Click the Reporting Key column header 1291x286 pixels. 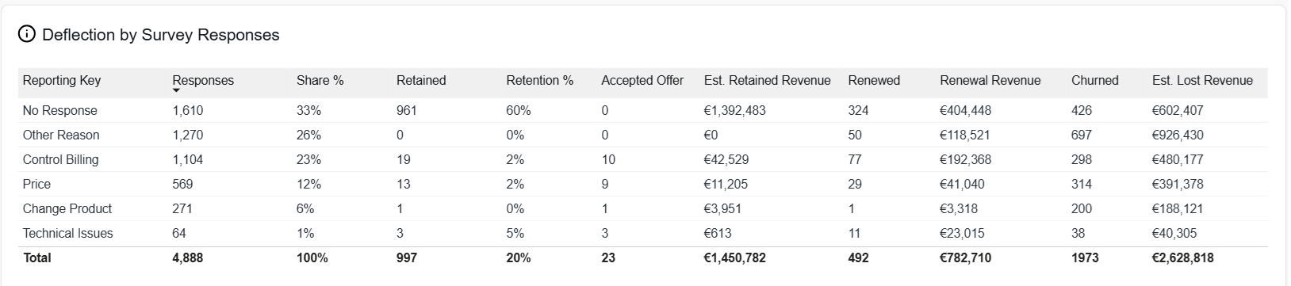tap(62, 80)
